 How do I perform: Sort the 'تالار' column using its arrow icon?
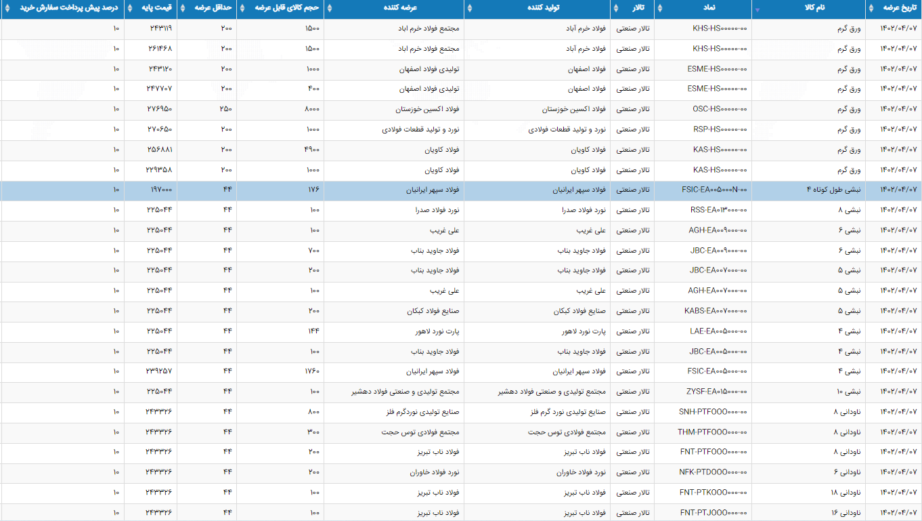pyautogui.click(x=616, y=9)
